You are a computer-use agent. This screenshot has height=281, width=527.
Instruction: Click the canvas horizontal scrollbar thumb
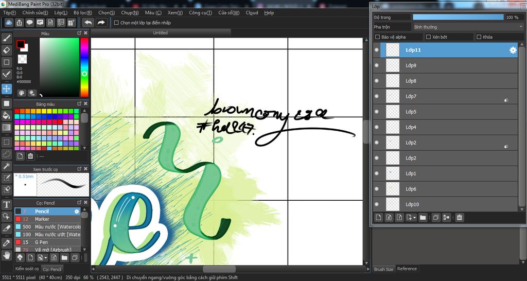click(x=219, y=269)
